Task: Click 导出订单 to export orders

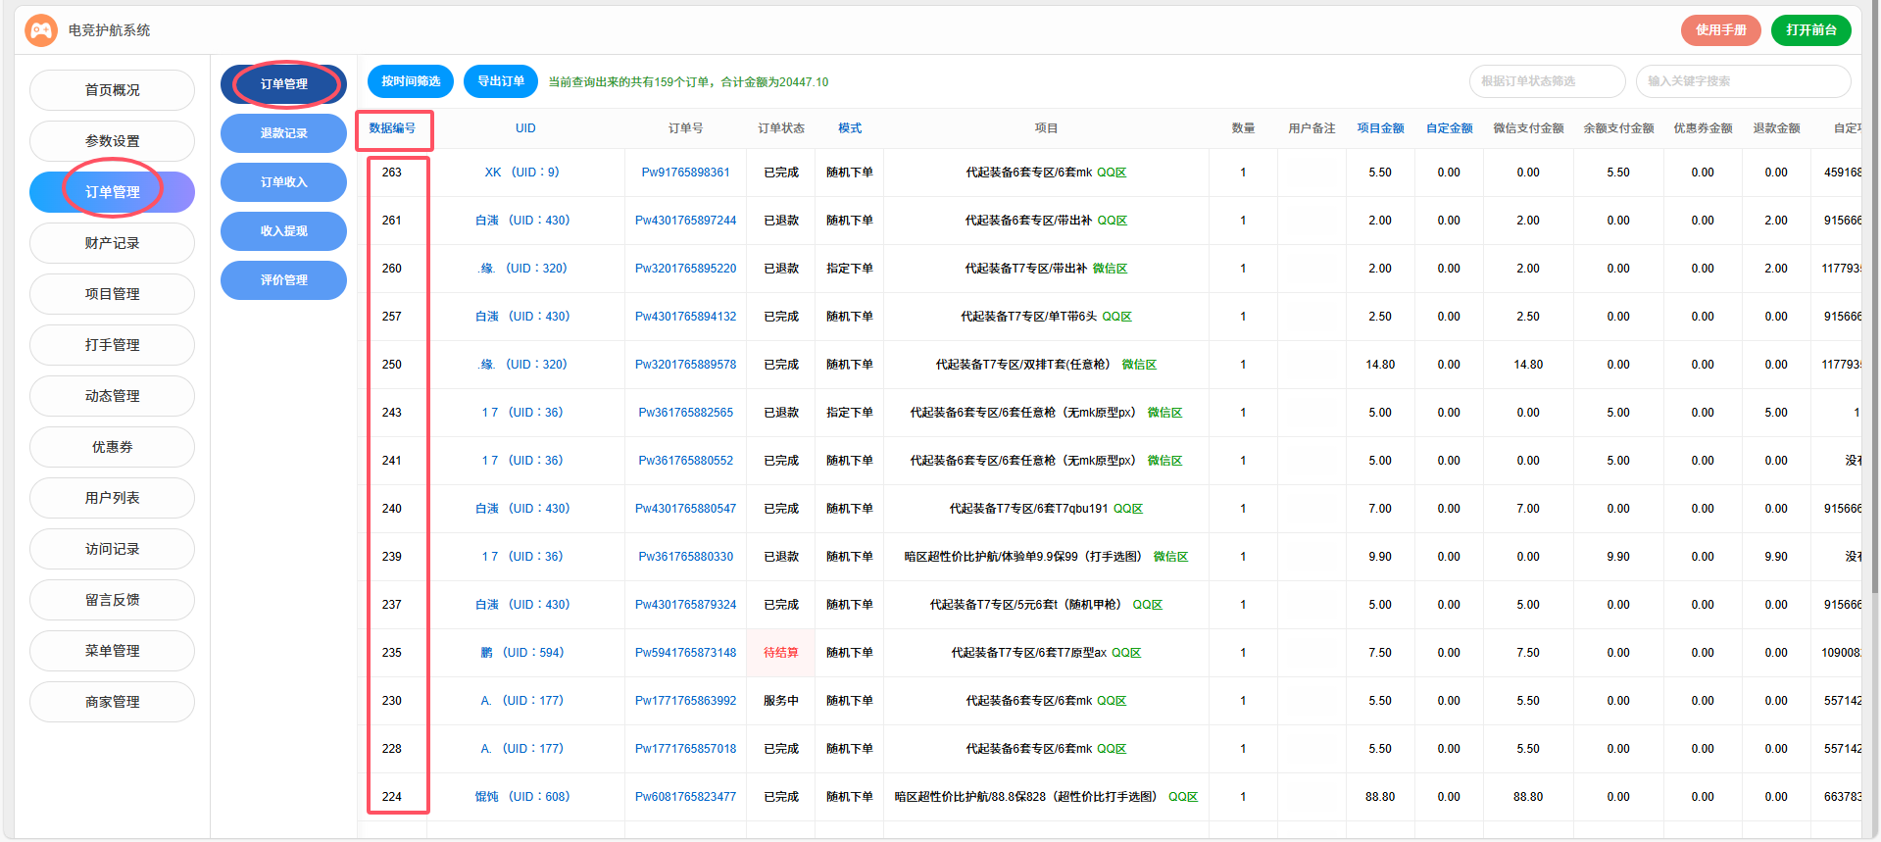Action: click(501, 81)
